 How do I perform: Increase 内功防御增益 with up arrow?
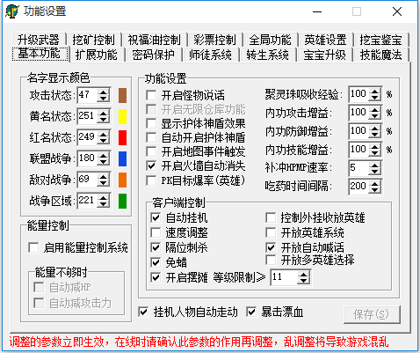pyautogui.click(x=375, y=129)
